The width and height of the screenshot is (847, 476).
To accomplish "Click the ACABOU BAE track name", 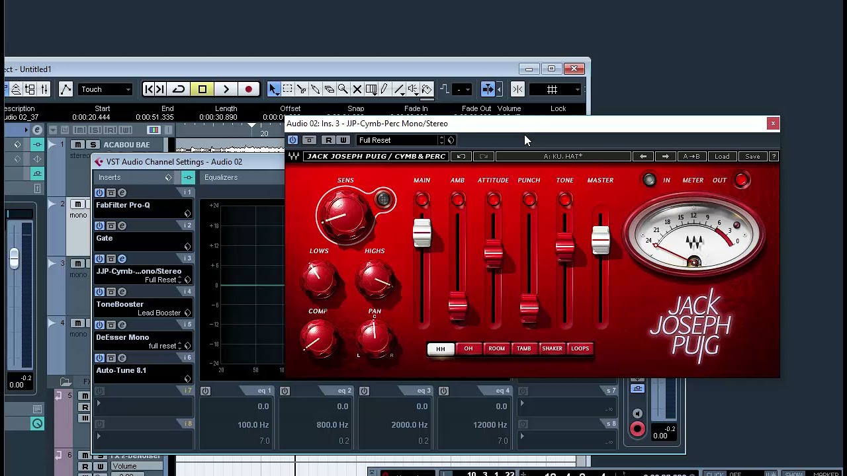I will coord(126,145).
